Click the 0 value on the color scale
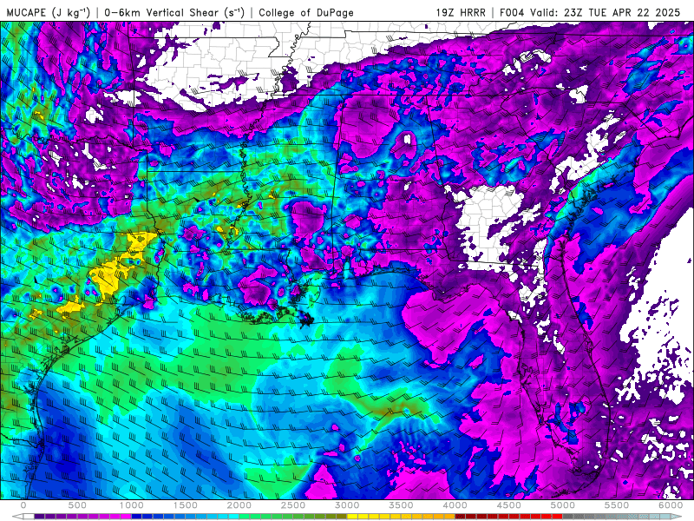The height and width of the screenshot is (521, 694). pos(23,505)
